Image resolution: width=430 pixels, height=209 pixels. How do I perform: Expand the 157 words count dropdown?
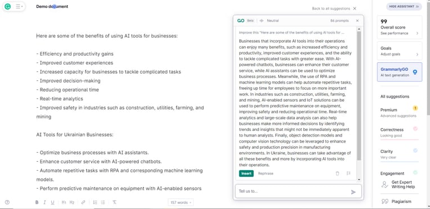tap(181, 202)
